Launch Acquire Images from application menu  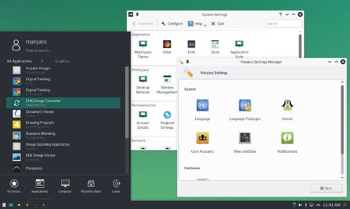[x=63, y=70]
